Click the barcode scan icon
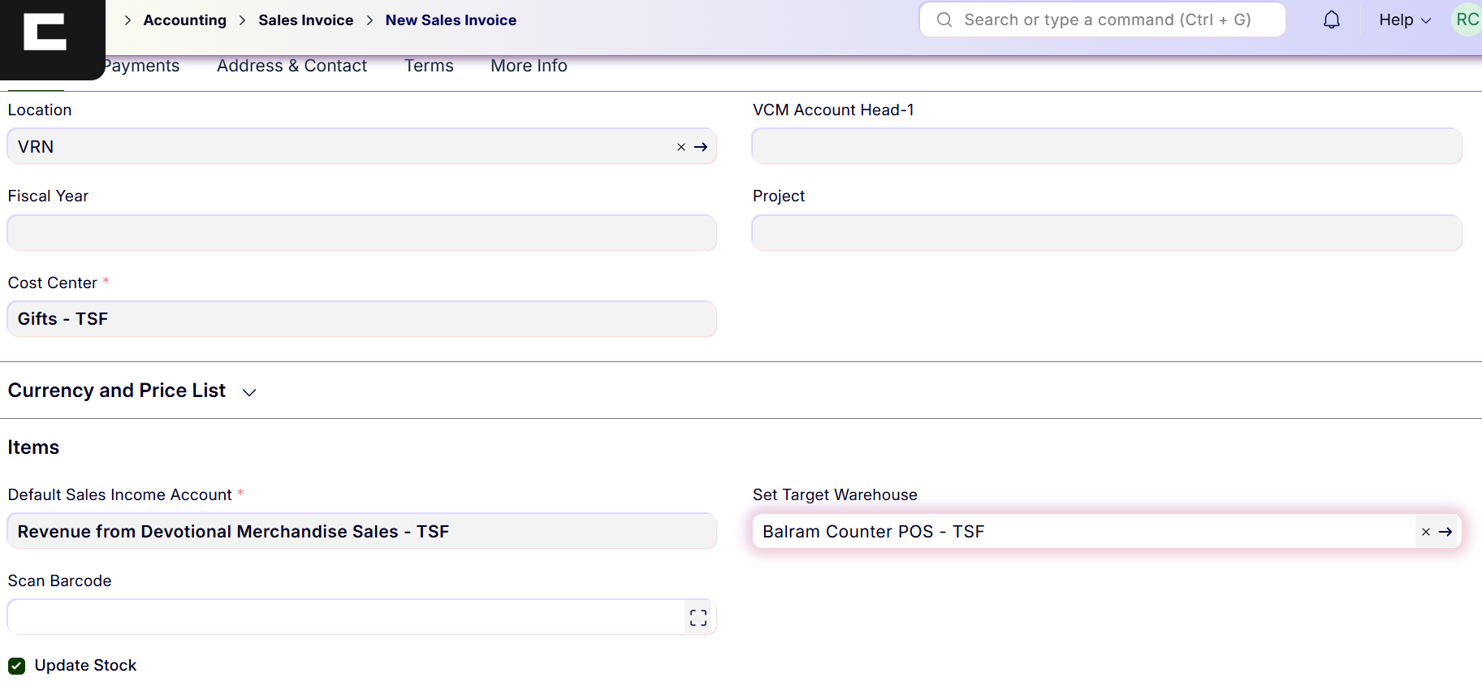 point(698,618)
